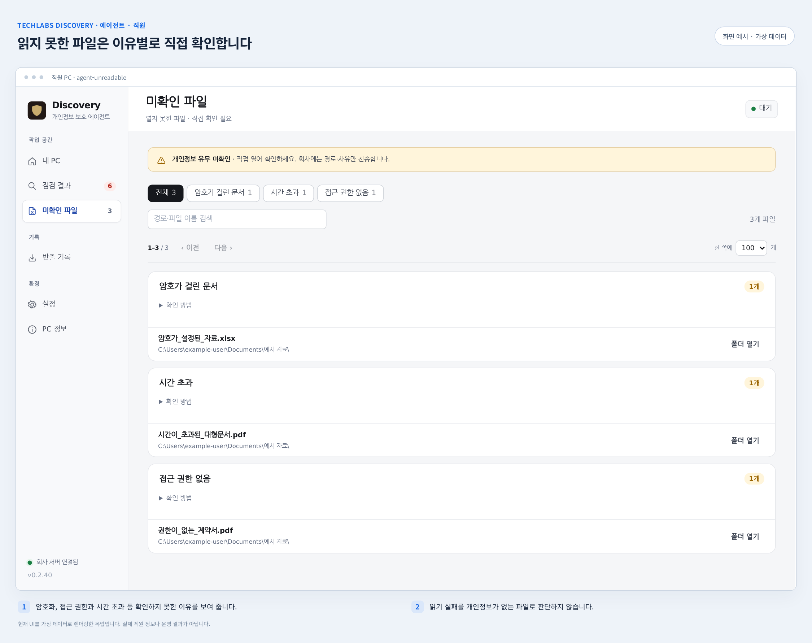Click the 1-3 / 3 page range text

[158, 248]
